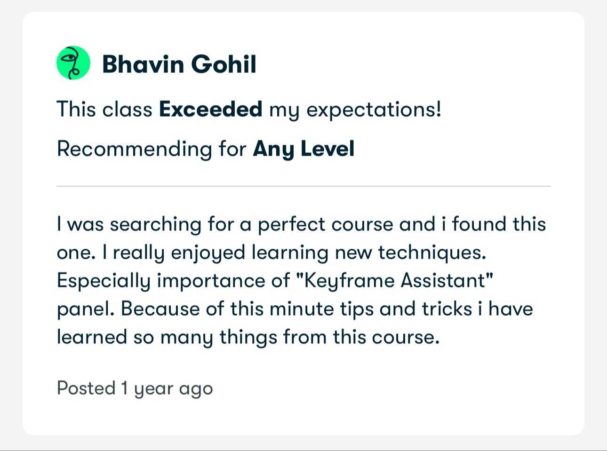Image resolution: width=607 pixels, height=451 pixels.
Task: Click the text "Recommending for"
Action: tap(152, 149)
